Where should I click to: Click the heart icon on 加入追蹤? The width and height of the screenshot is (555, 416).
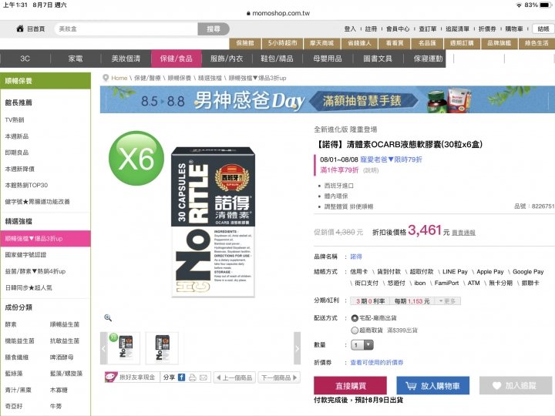pyautogui.click(x=496, y=386)
